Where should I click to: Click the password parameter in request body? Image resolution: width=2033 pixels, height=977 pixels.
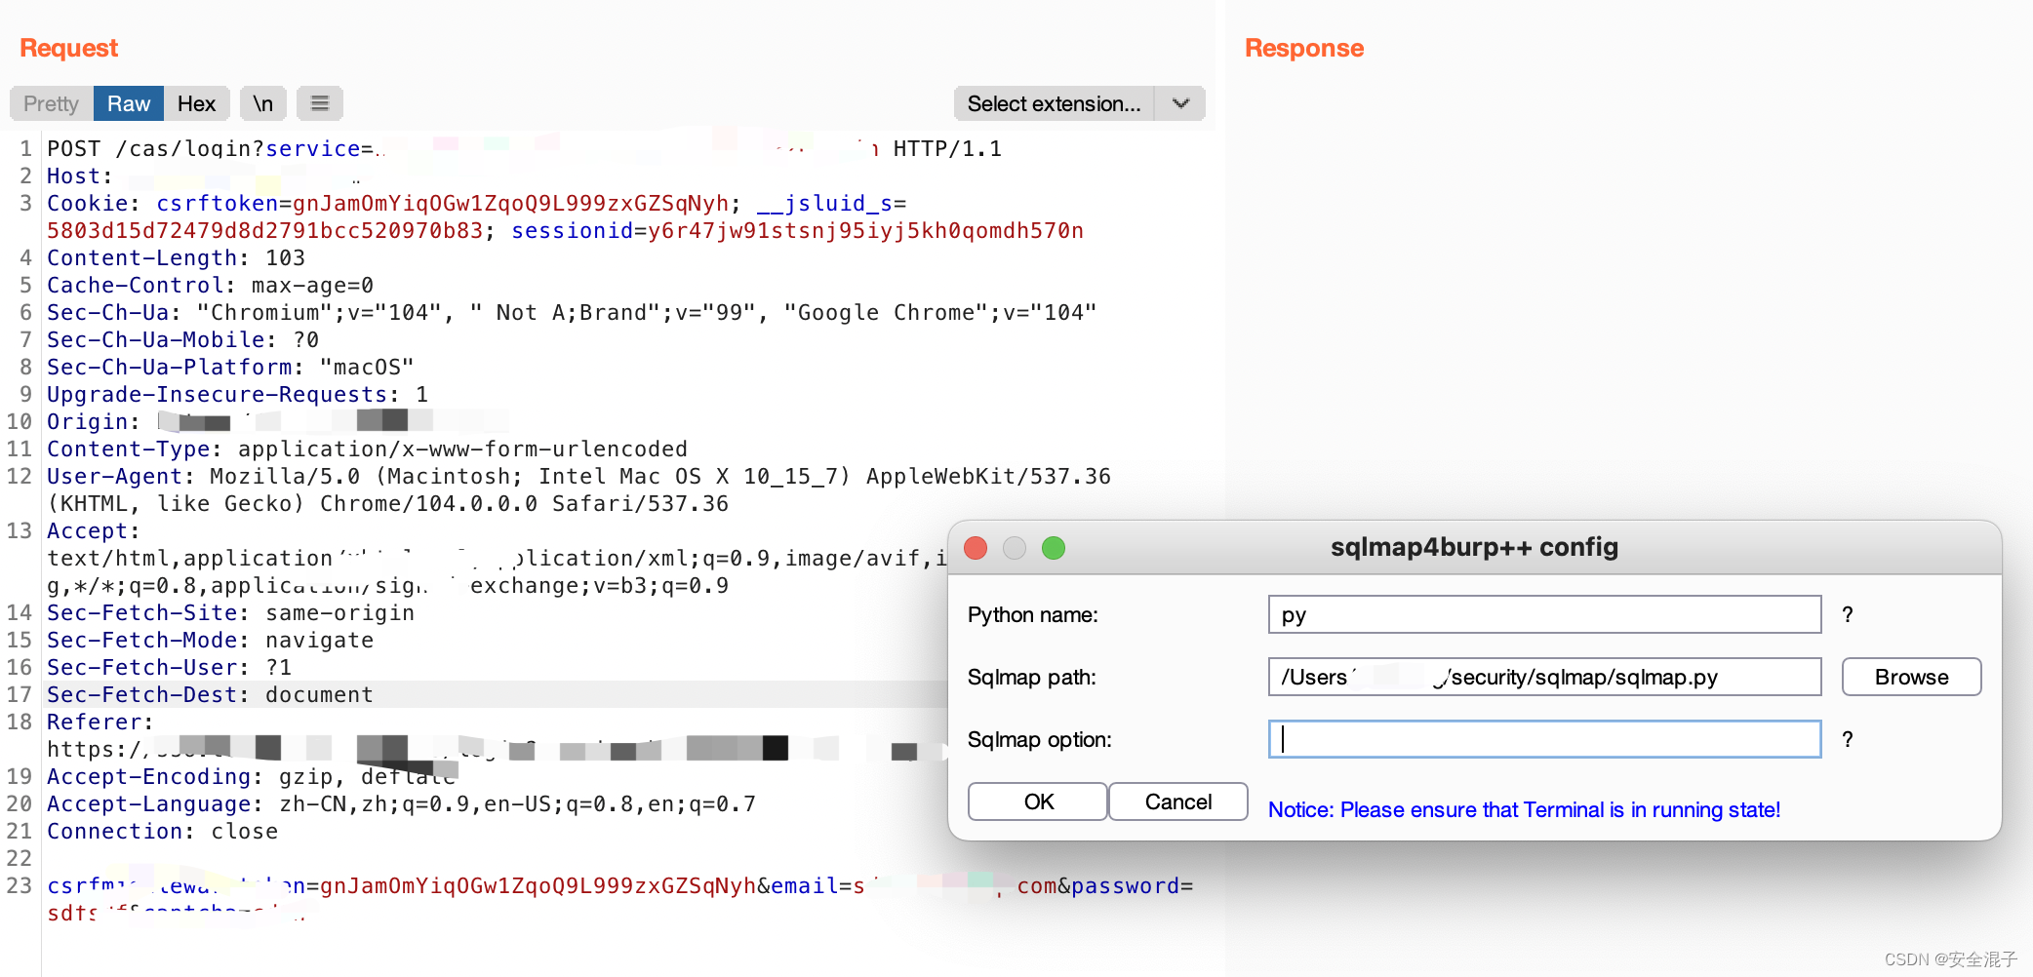tap(1125, 885)
